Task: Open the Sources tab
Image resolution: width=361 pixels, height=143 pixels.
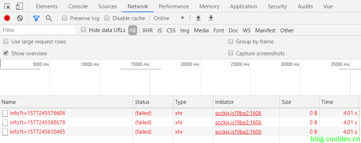Action: click(108, 6)
